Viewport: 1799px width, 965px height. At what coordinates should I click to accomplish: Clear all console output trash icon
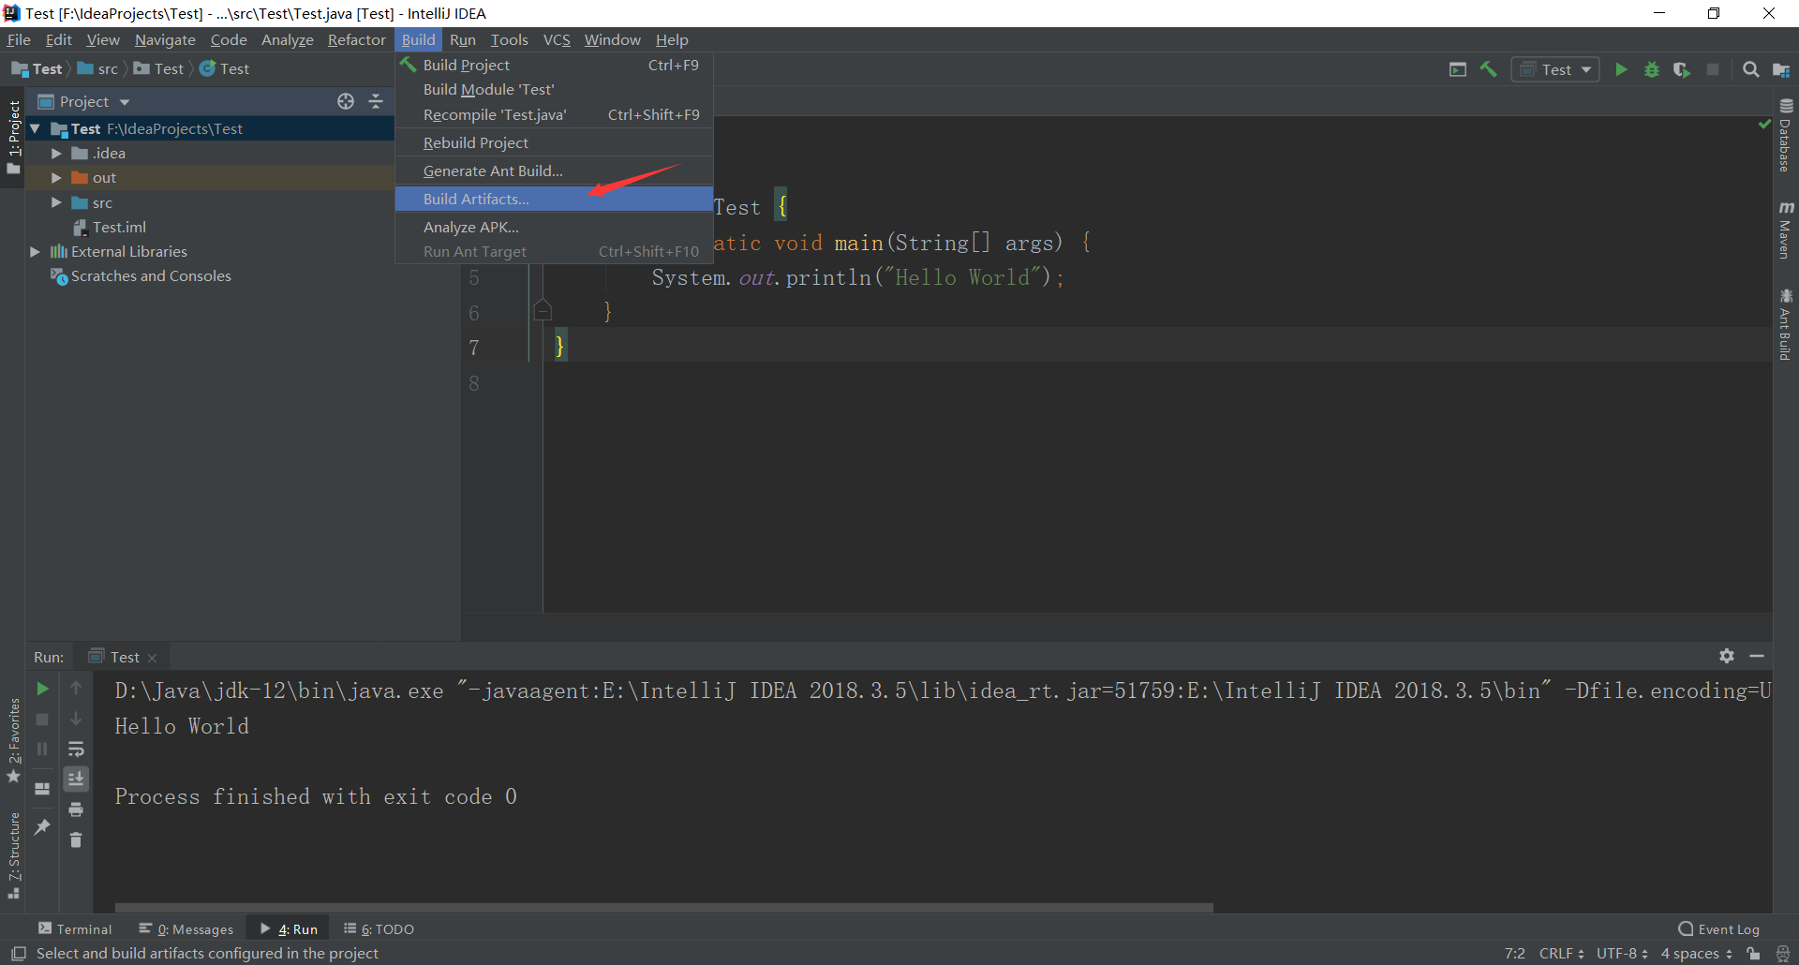click(x=76, y=839)
